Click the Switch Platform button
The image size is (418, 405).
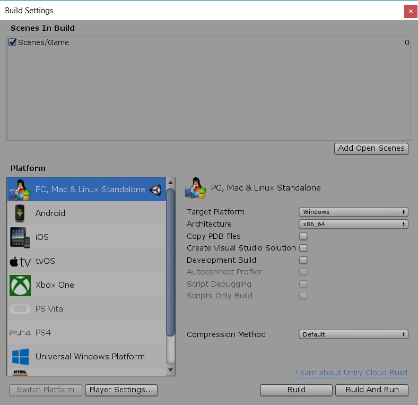pos(45,390)
